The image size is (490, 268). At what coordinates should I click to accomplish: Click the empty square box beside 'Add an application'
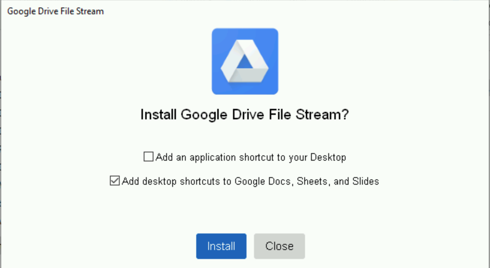[x=149, y=157]
